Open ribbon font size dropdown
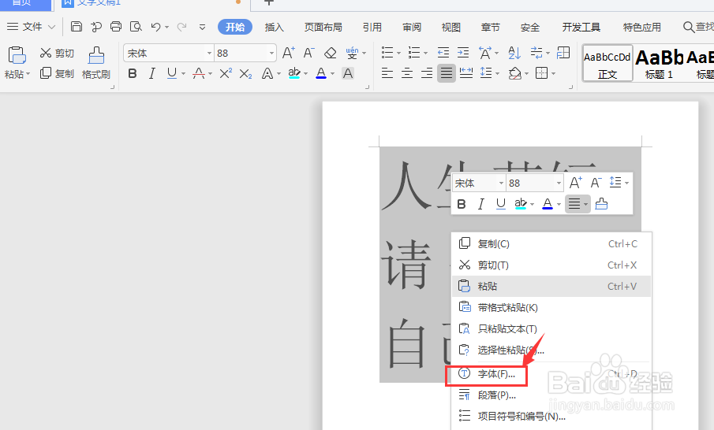Viewport: 714px width, 430px height. 272,54
